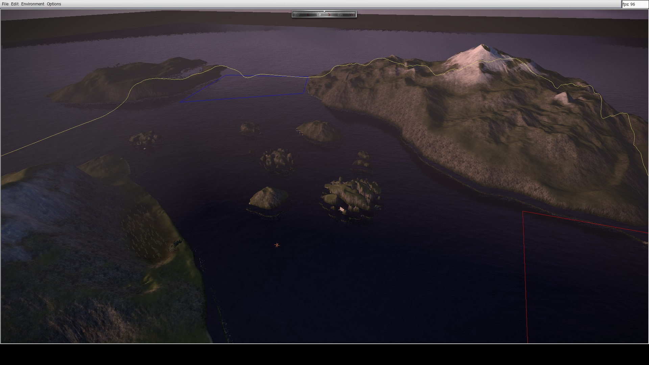Click the 'ne' marking on the compass strip
The height and width of the screenshot is (365, 649).
click(x=297, y=15)
